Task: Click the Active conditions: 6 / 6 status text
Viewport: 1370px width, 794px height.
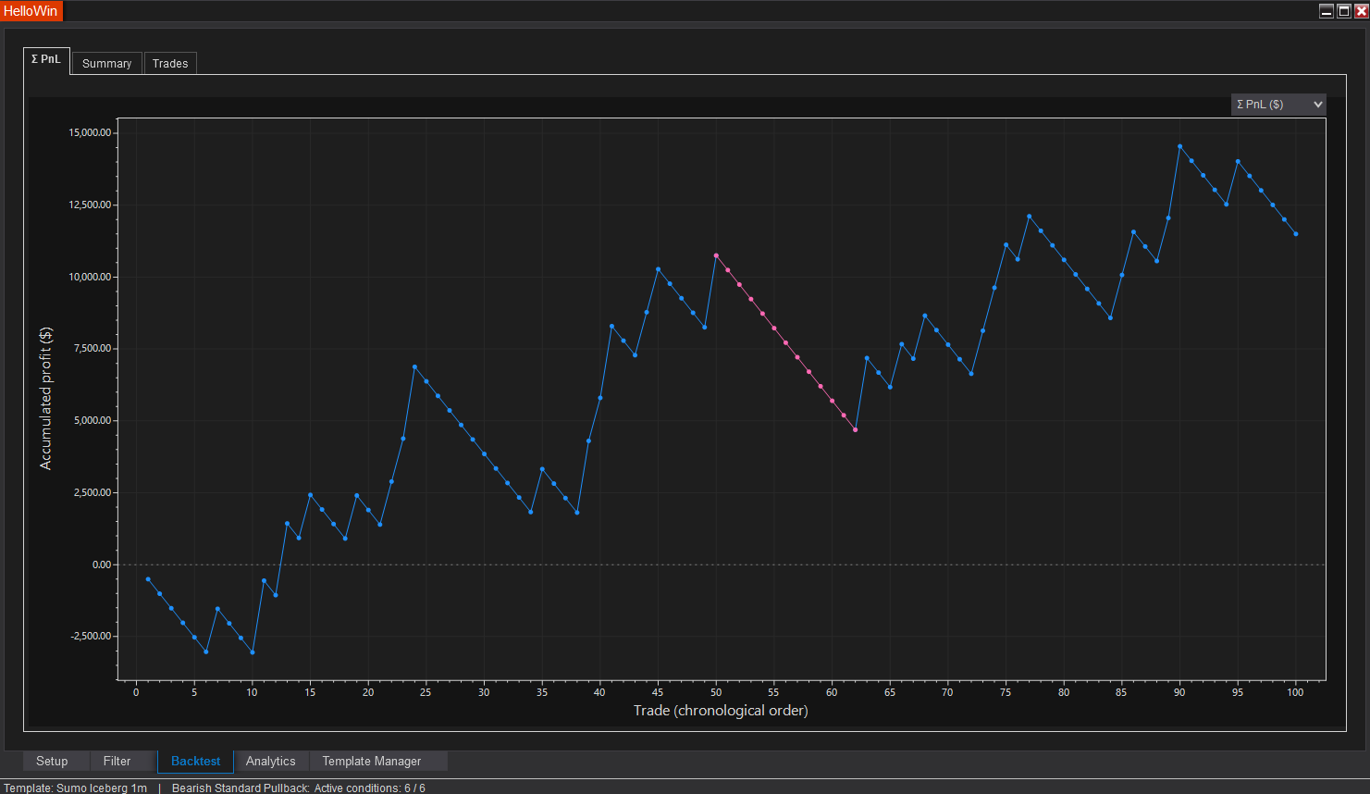Action: click(370, 788)
